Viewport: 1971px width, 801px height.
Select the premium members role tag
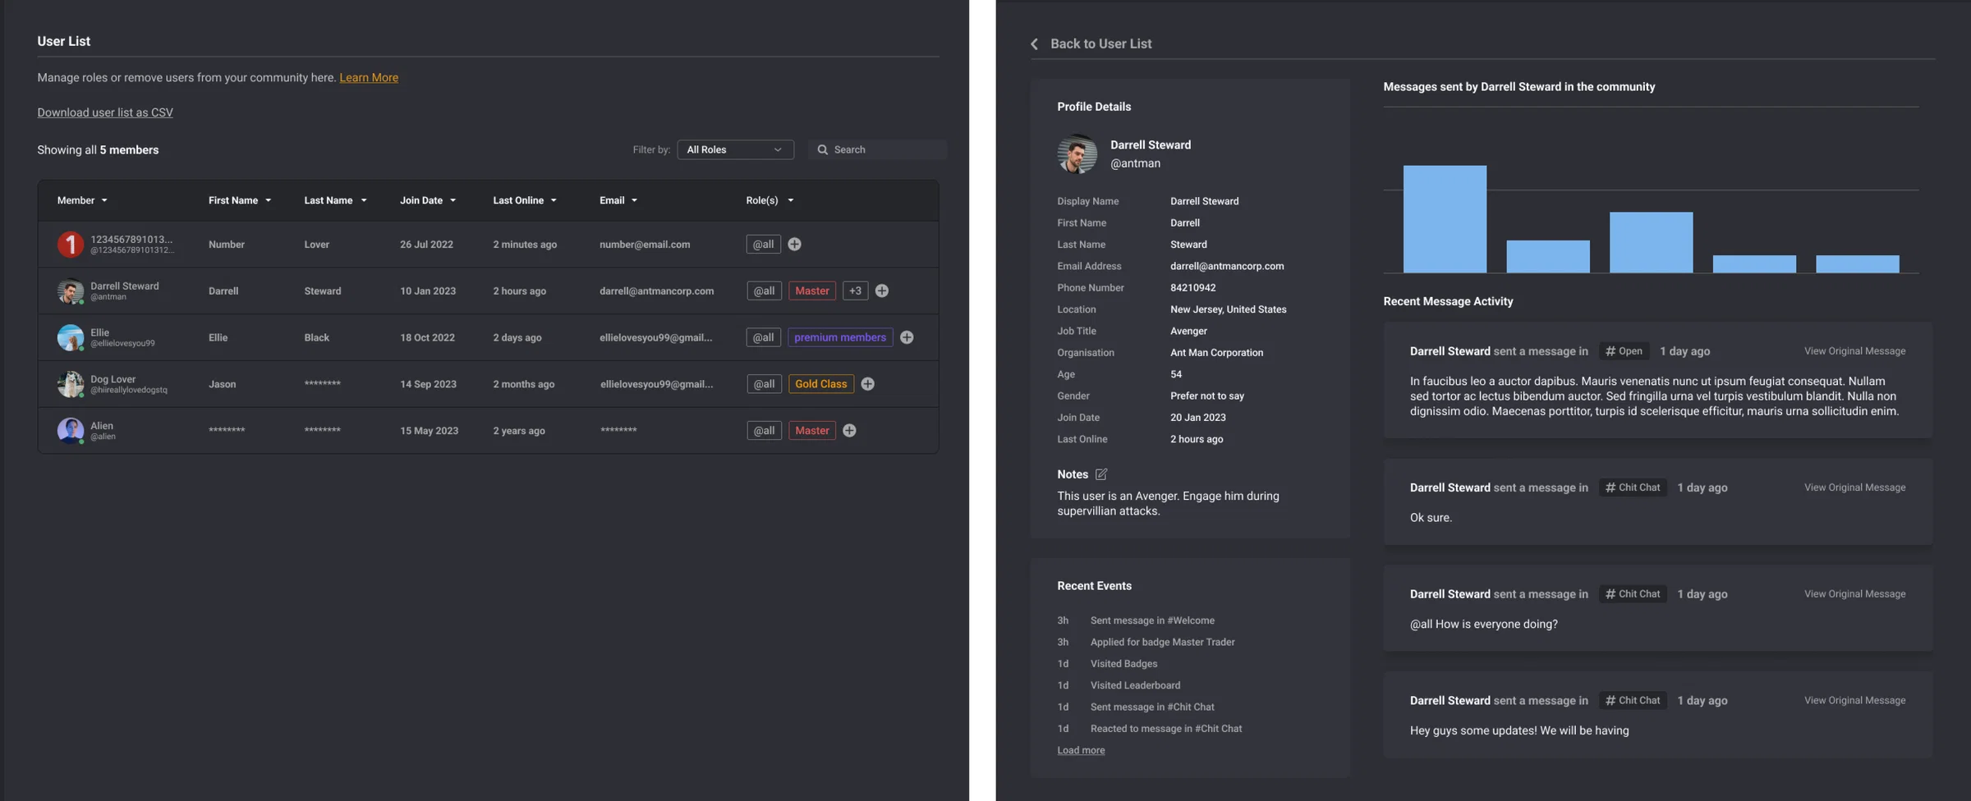840,337
